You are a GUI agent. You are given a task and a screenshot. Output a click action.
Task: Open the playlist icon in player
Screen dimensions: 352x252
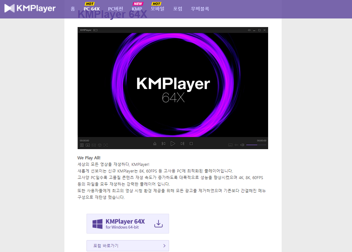click(82, 145)
